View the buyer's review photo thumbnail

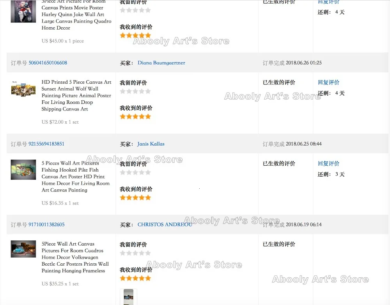tap(128, 297)
